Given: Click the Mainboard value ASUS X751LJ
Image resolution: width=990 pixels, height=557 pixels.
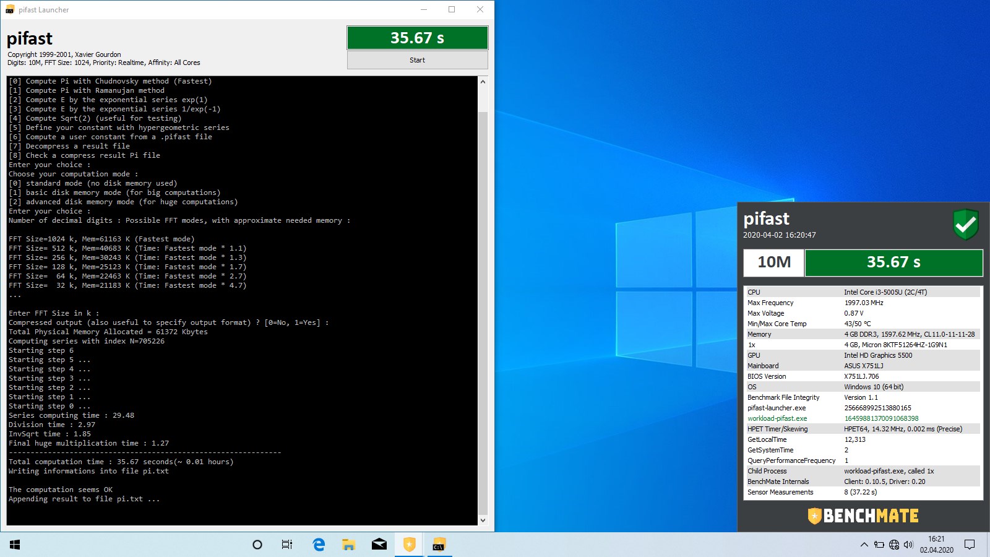Looking at the screenshot, I should 864,366.
